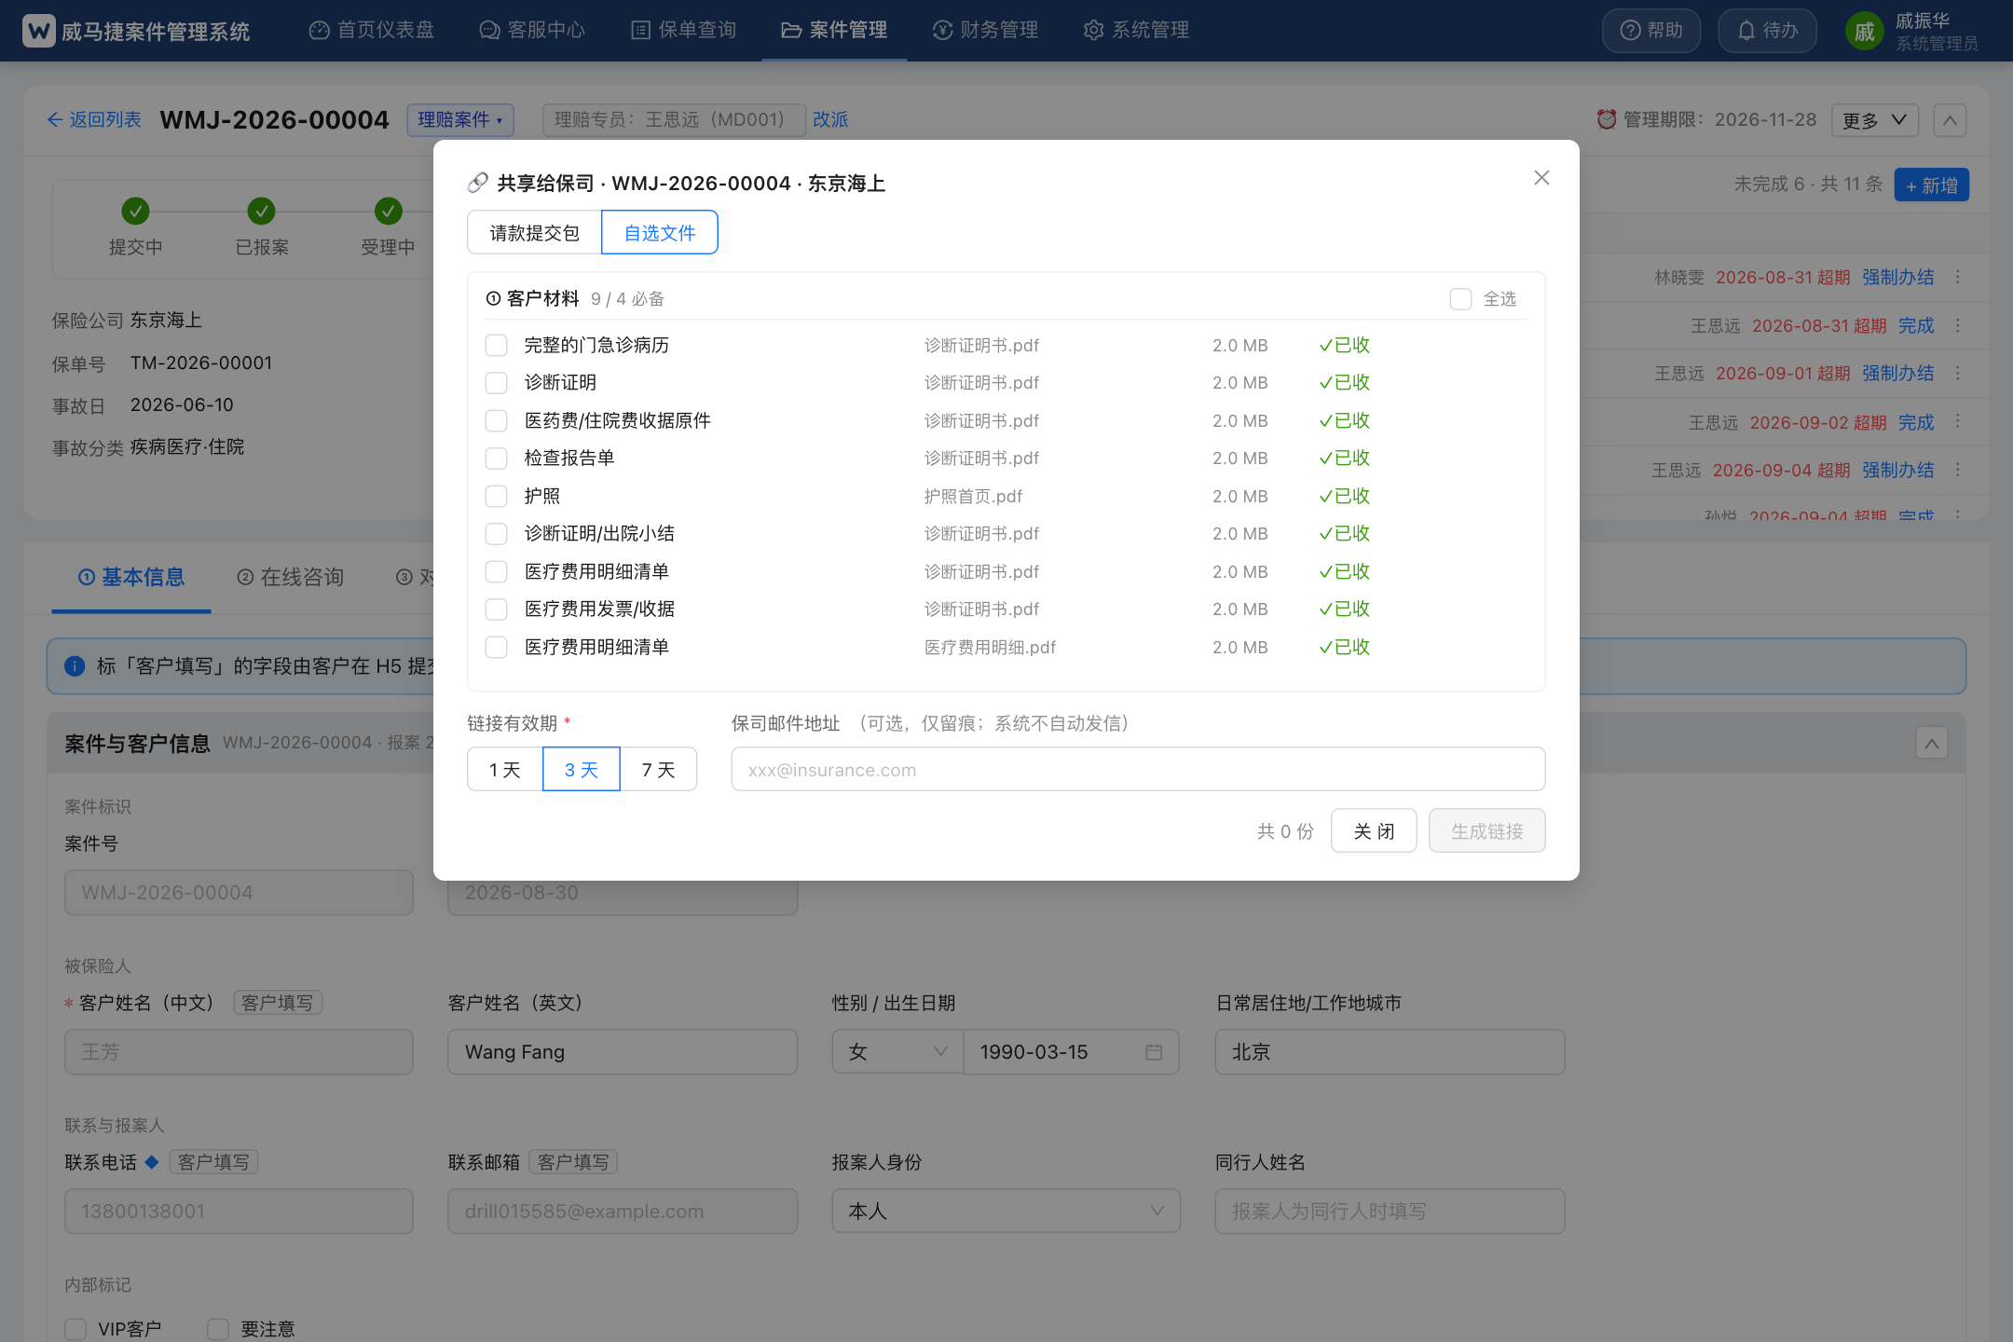Click the W logo icon of 威马捷案件管理系统
This screenshot has width=2013, height=1342.
click(38, 31)
